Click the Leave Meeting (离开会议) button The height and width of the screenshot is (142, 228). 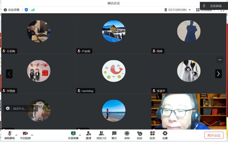214,135
